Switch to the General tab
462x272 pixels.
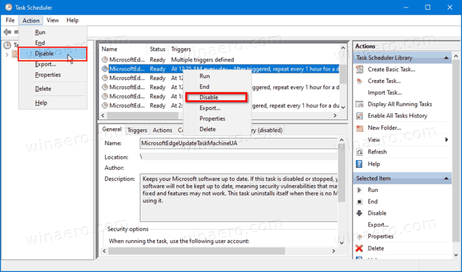coord(111,129)
